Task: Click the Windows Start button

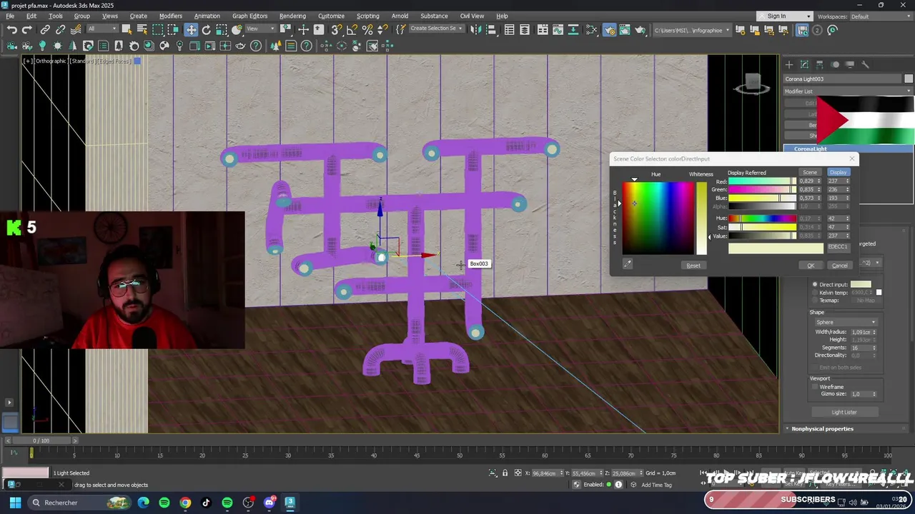Action: pos(15,503)
